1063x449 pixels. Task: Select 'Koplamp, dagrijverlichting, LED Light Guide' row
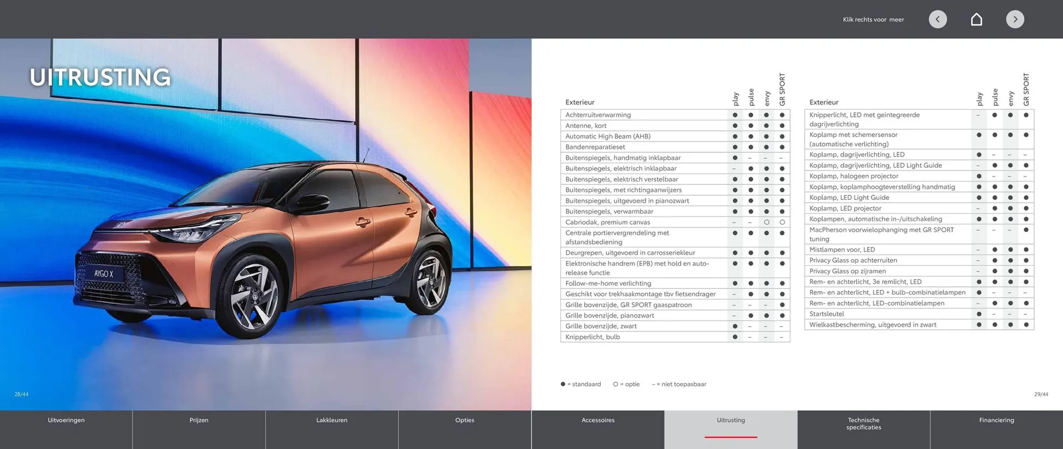pyautogui.click(x=920, y=166)
